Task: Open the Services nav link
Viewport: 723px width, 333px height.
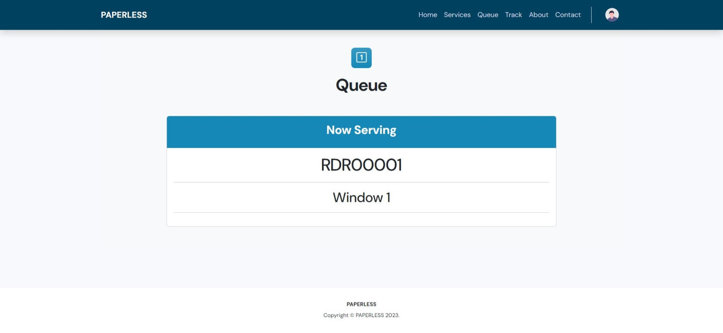Action: point(457,15)
